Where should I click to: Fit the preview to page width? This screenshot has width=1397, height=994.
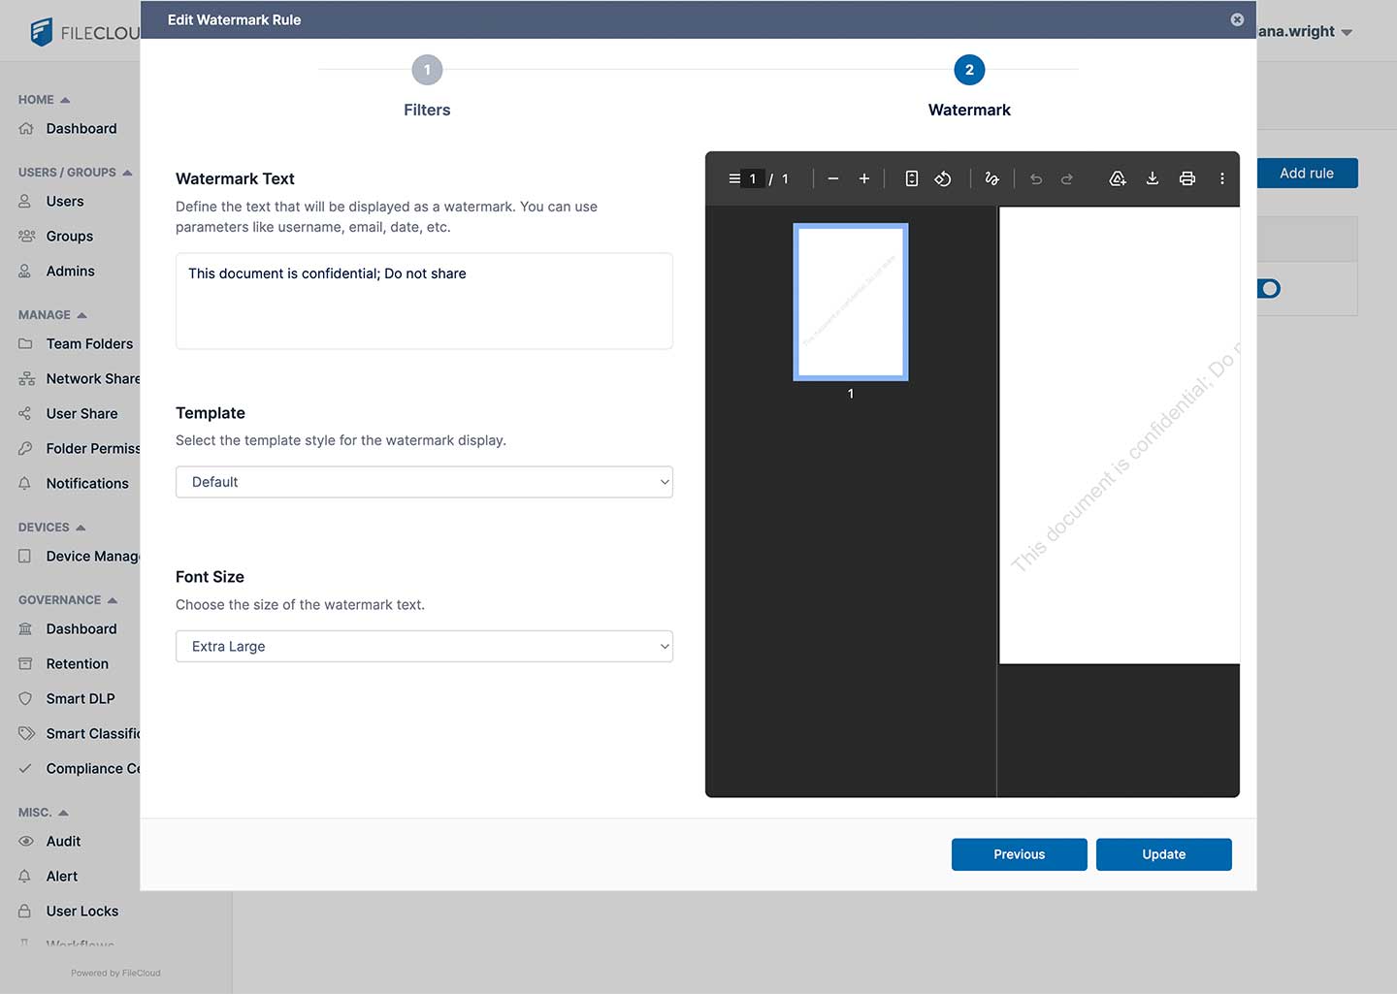coord(911,178)
